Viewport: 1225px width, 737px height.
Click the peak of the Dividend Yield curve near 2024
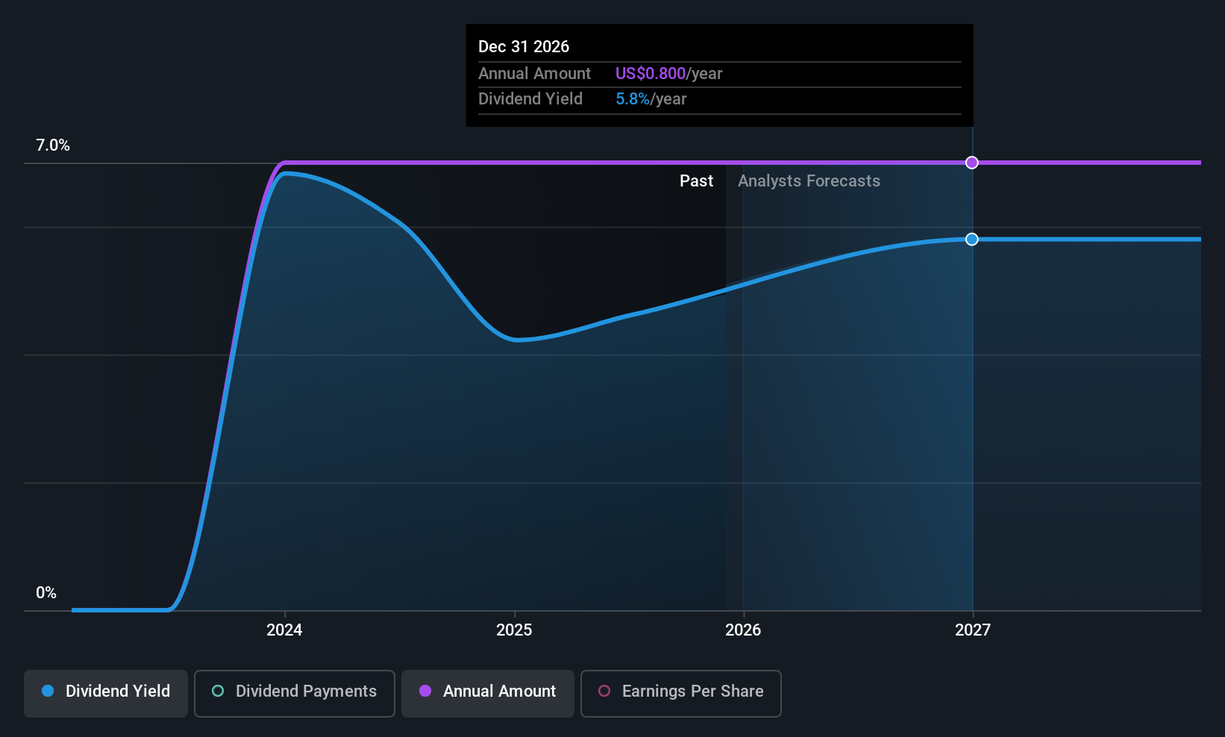pyautogui.click(x=287, y=174)
